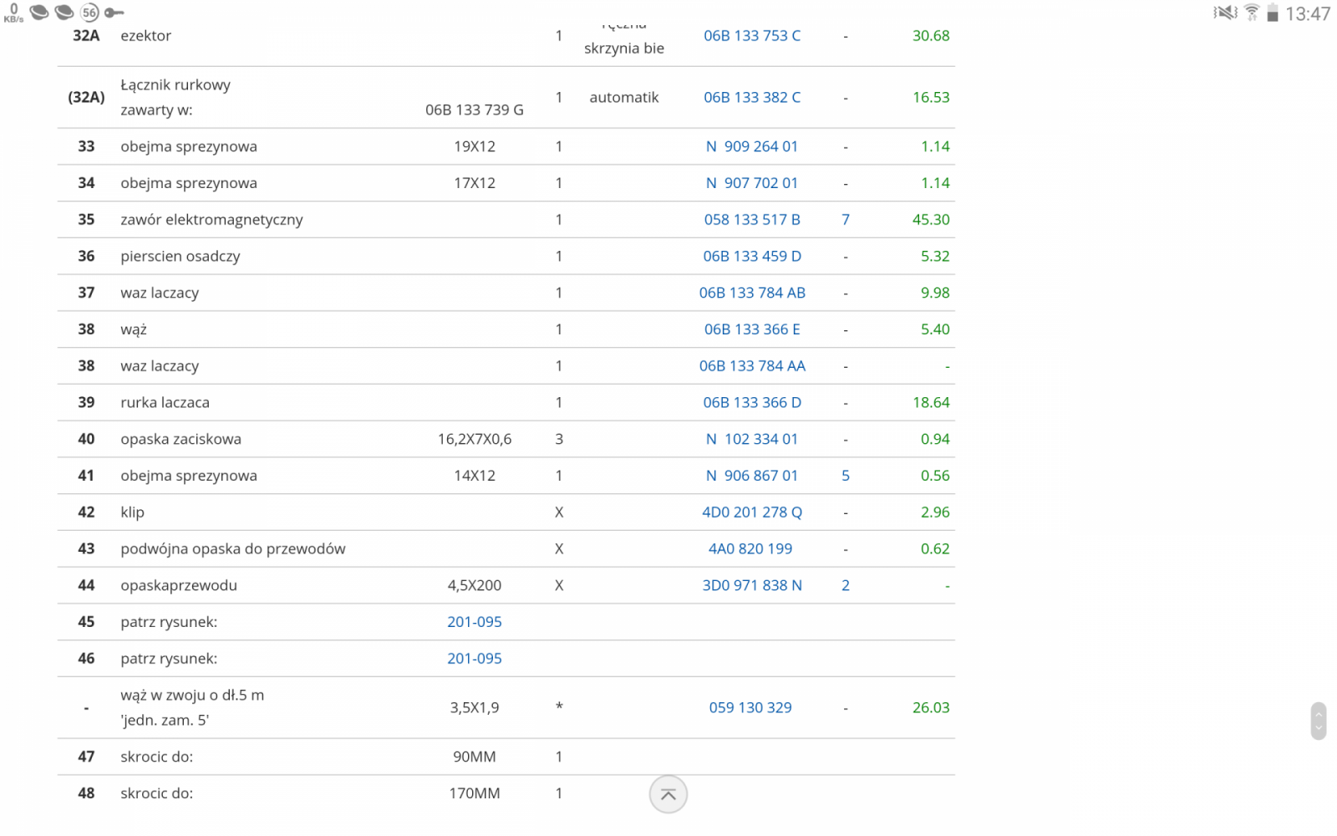The width and height of the screenshot is (1337, 836).
Task: Click the 2 link in row 44
Action: (846, 586)
